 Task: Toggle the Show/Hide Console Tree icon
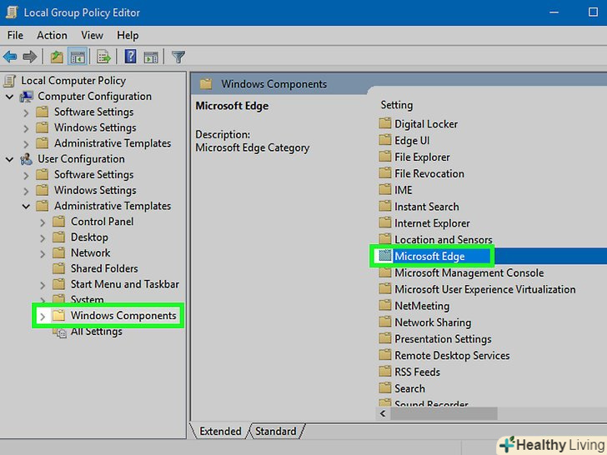click(x=78, y=57)
